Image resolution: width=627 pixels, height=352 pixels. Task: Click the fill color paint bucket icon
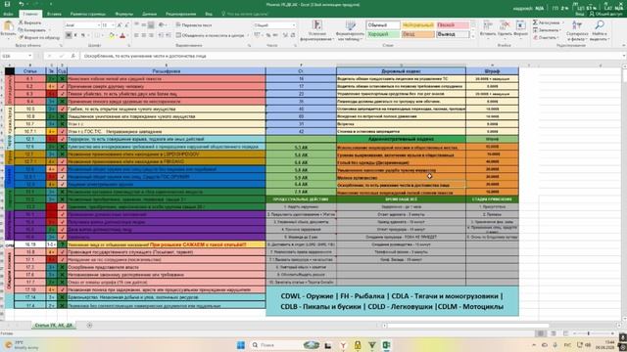pos(112,35)
